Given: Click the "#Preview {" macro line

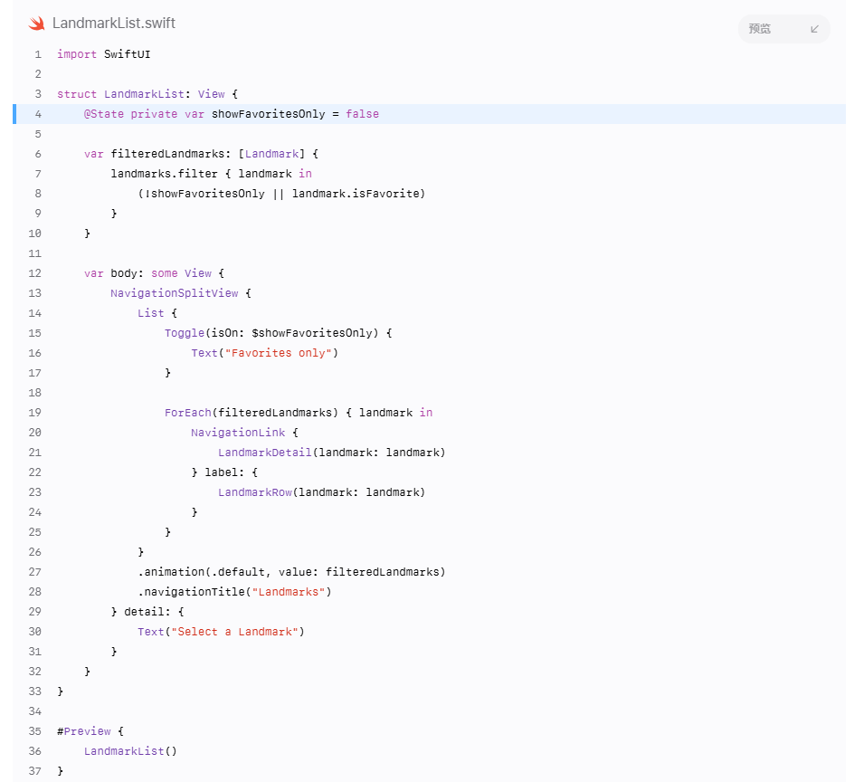Looking at the screenshot, I should coord(90,731).
